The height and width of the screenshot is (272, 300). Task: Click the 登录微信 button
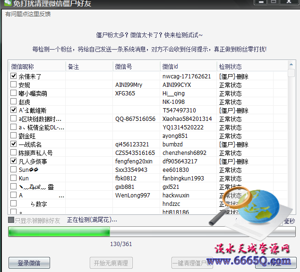pyautogui.click(x=29, y=263)
